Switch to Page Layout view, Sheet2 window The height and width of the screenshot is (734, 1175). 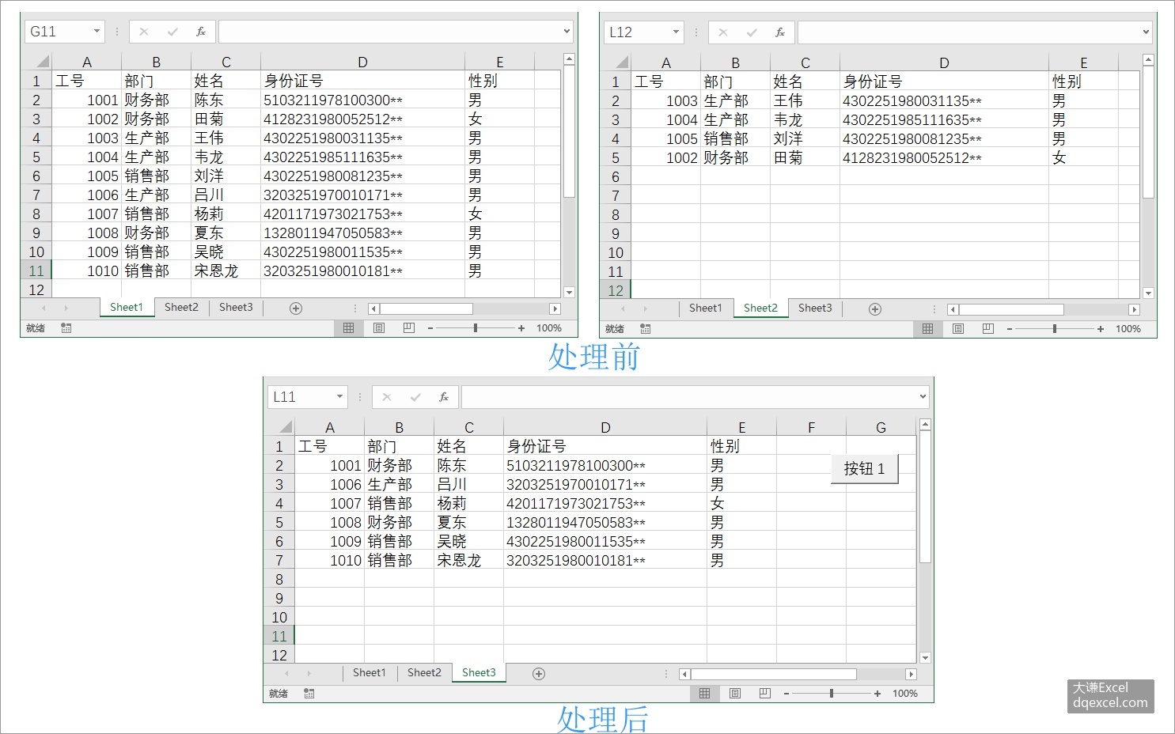958,329
